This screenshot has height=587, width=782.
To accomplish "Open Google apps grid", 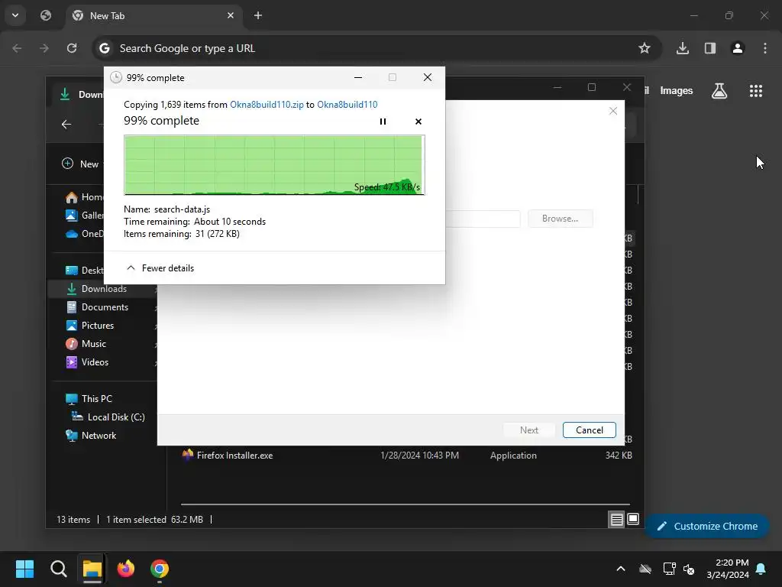I will [756, 91].
